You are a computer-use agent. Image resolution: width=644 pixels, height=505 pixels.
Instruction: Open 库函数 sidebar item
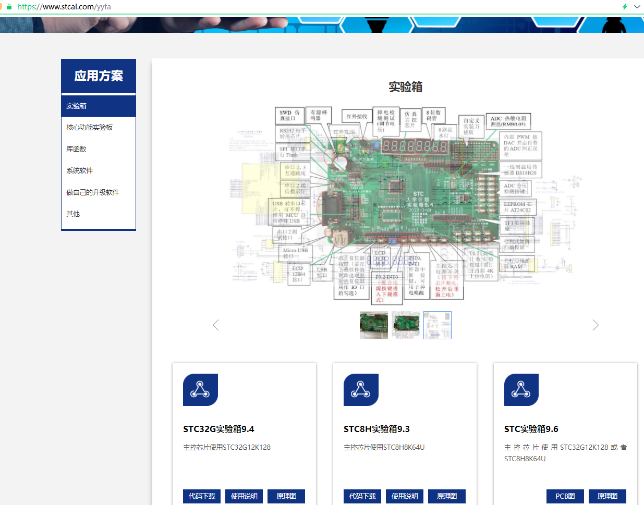99,149
